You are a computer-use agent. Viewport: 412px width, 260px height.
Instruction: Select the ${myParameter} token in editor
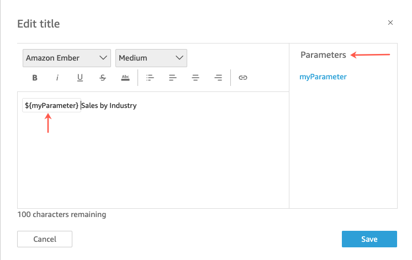point(51,105)
